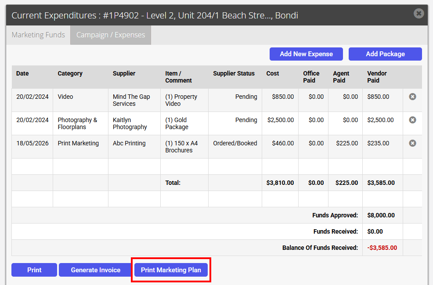Click the Ordered/Booked status cell

point(235,147)
